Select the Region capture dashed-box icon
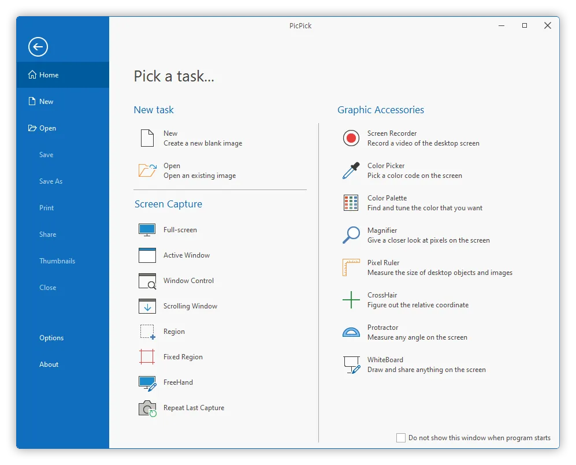 148,332
